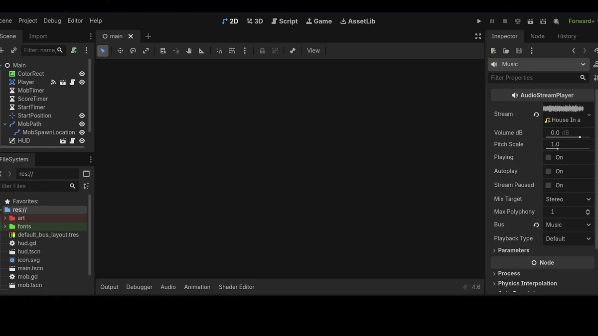The width and height of the screenshot is (598, 336).
Task: Open the Project menu
Action: pyautogui.click(x=28, y=21)
